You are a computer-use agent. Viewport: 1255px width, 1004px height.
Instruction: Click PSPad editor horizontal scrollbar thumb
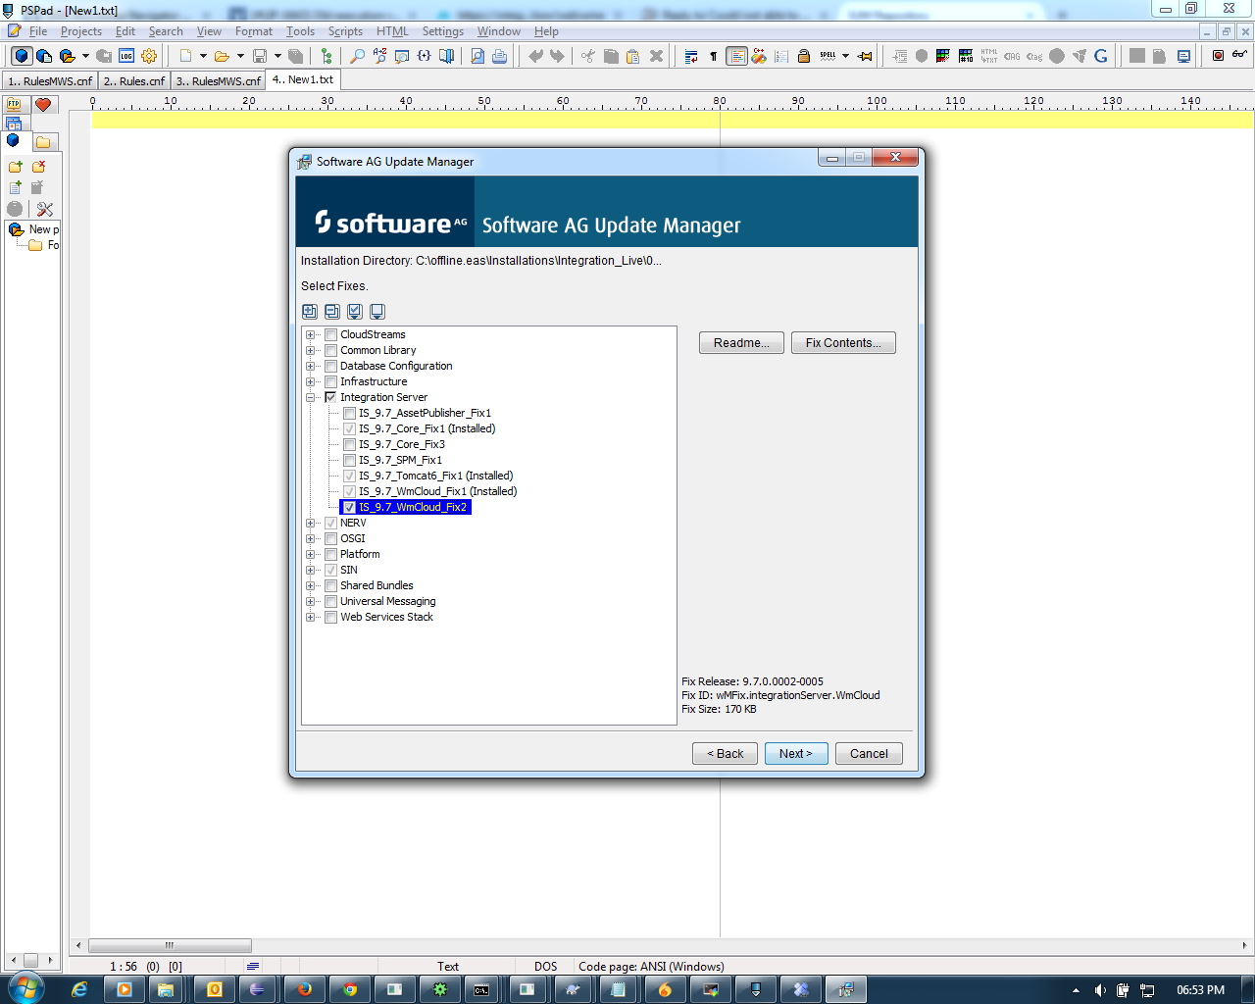170,946
